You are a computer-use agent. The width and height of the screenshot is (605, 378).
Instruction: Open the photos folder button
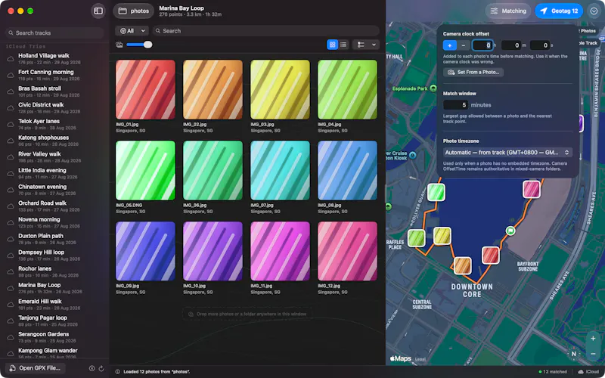[134, 11]
